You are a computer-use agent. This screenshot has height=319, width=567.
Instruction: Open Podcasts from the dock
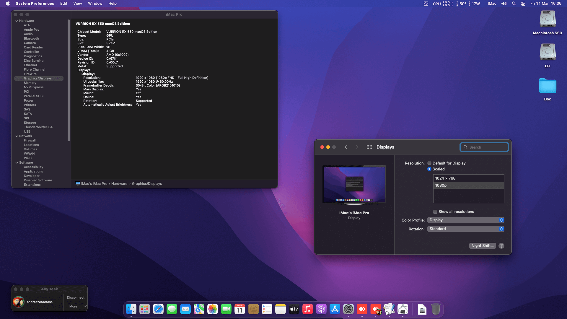pyautogui.click(x=321, y=309)
